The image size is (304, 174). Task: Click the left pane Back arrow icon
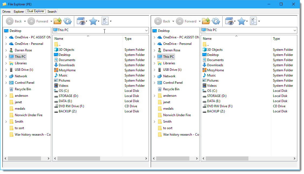tap(9, 21)
